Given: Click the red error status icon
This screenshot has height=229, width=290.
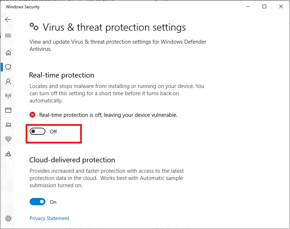Looking at the screenshot, I should (x=32, y=115).
